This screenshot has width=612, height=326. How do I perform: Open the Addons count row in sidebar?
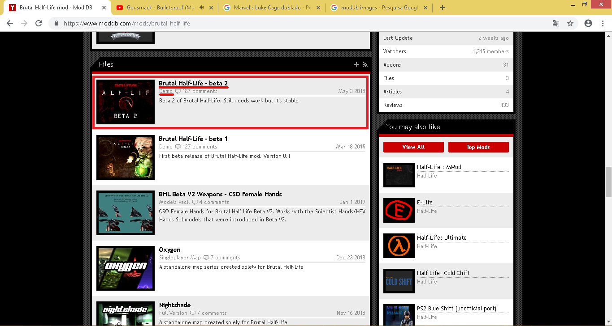446,65
